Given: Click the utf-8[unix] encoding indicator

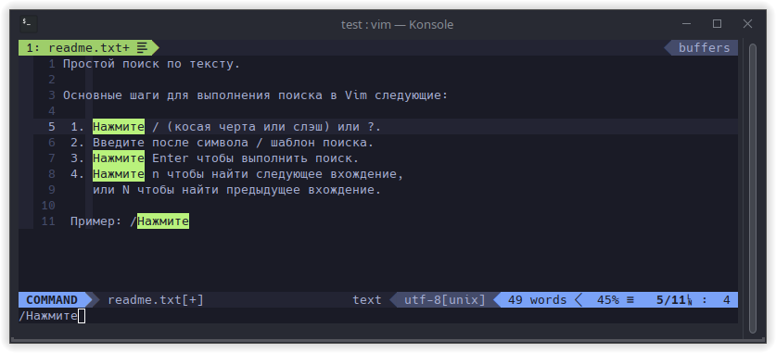Looking at the screenshot, I should tap(444, 300).
